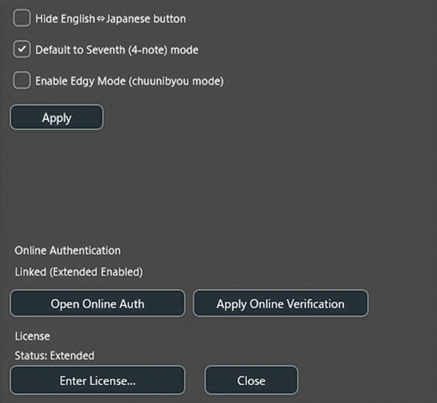Apply Online Verification
The width and height of the screenshot is (437, 403).
click(280, 303)
